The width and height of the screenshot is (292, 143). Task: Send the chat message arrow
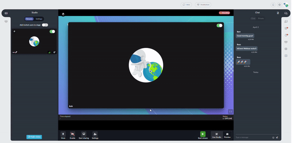coord(277,138)
